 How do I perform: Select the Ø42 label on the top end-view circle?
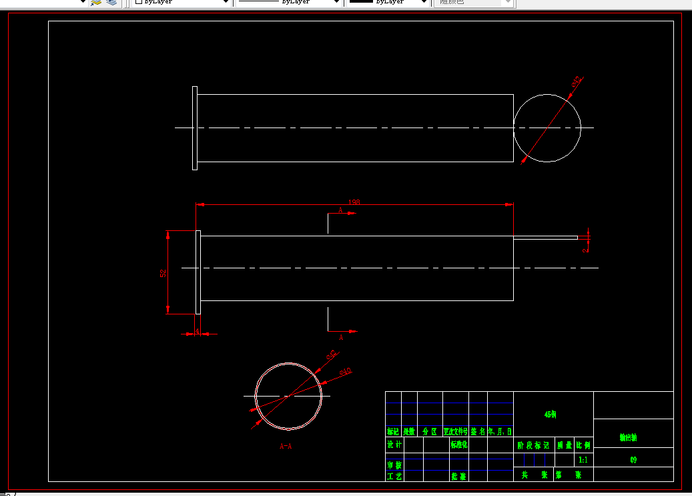coord(577,81)
